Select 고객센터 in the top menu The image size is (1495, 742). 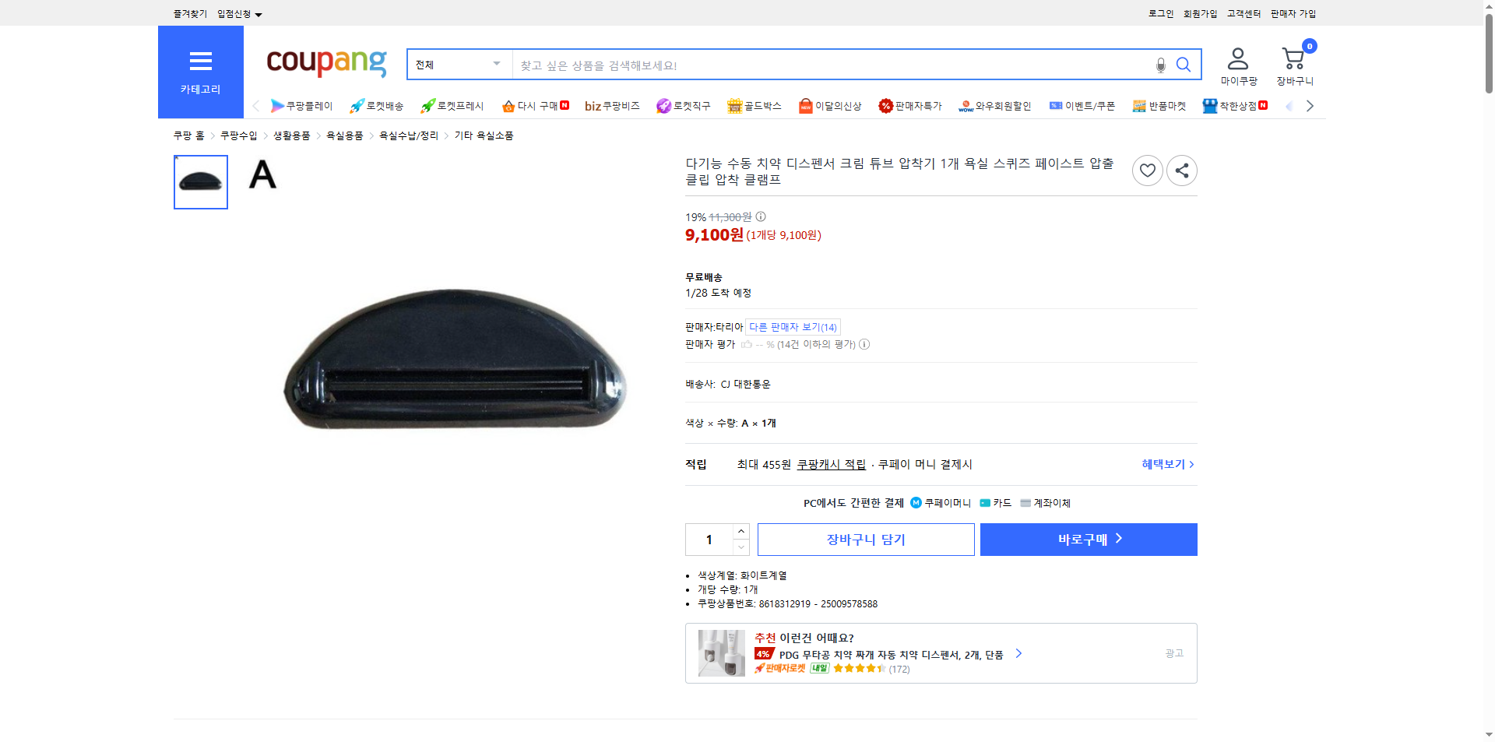[x=1243, y=12]
